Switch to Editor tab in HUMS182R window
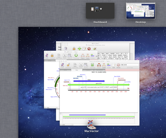 65,70
